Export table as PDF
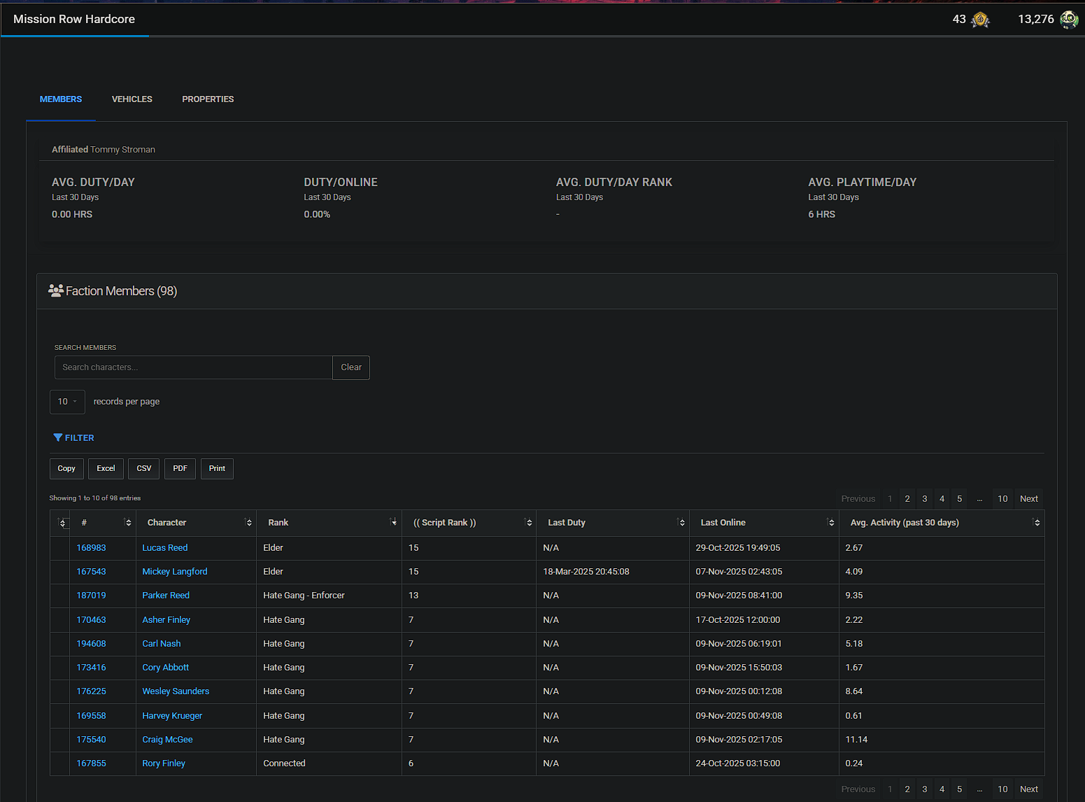Image resolution: width=1085 pixels, height=802 pixels. [x=180, y=469]
